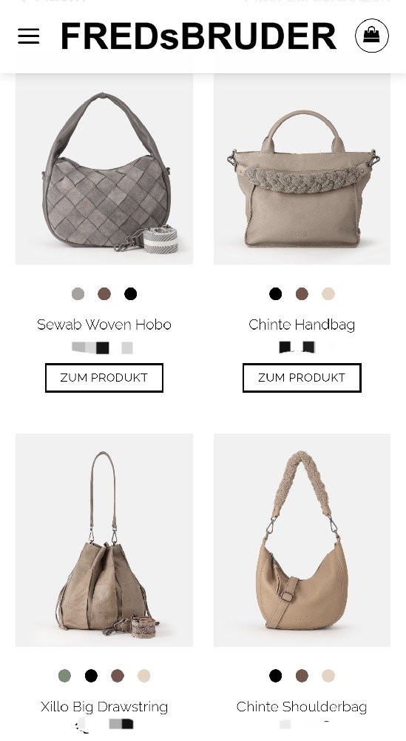Select black color for Xillo Big Drawstring
Image resolution: width=406 pixels, height=741 pixels.
click(x=91, y=676)
